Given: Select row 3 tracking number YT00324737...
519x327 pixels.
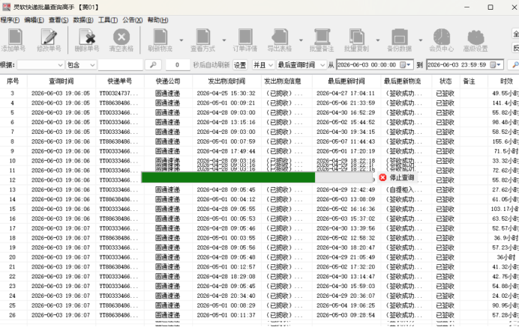Looking at the screenshot, I should pyautogui.click(x=118, y=94).
